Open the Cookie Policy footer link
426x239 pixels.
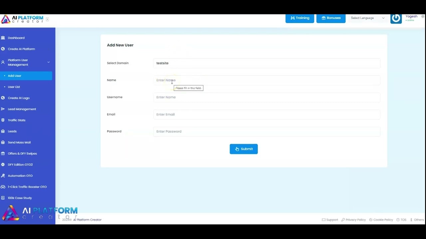[381, 220]
